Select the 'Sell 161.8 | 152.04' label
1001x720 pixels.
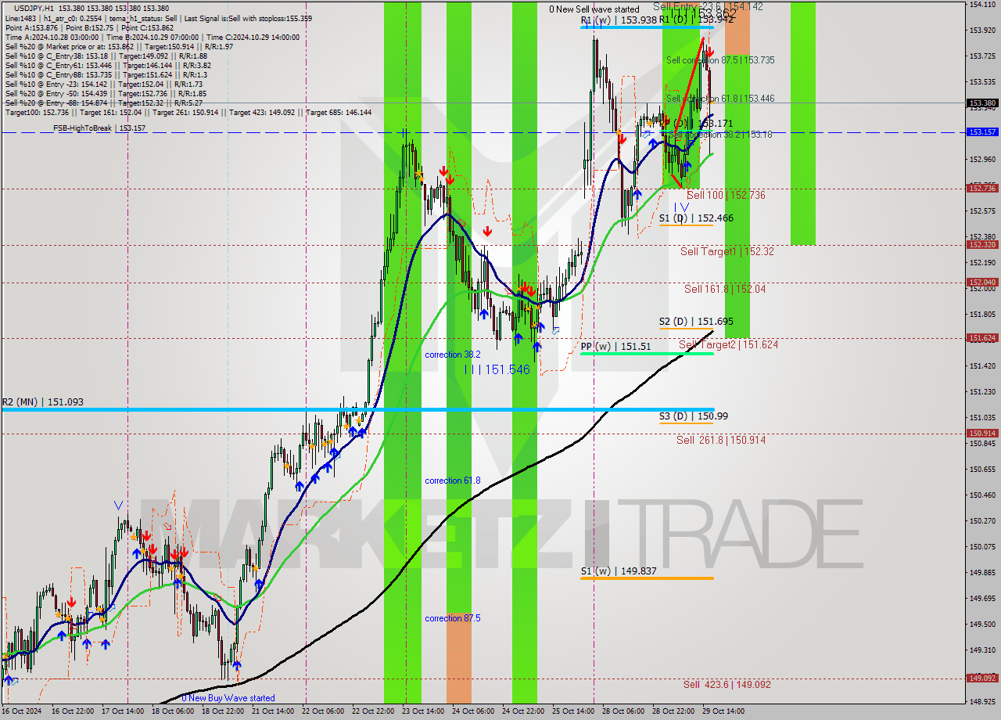click(x=725, y=289)
